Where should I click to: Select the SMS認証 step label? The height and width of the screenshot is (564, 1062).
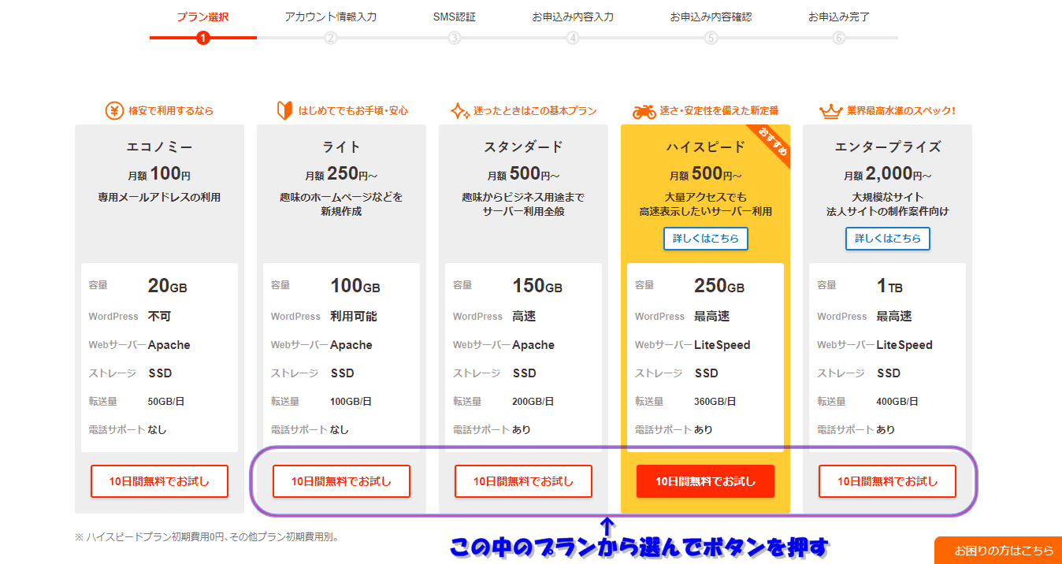[454, 17]
